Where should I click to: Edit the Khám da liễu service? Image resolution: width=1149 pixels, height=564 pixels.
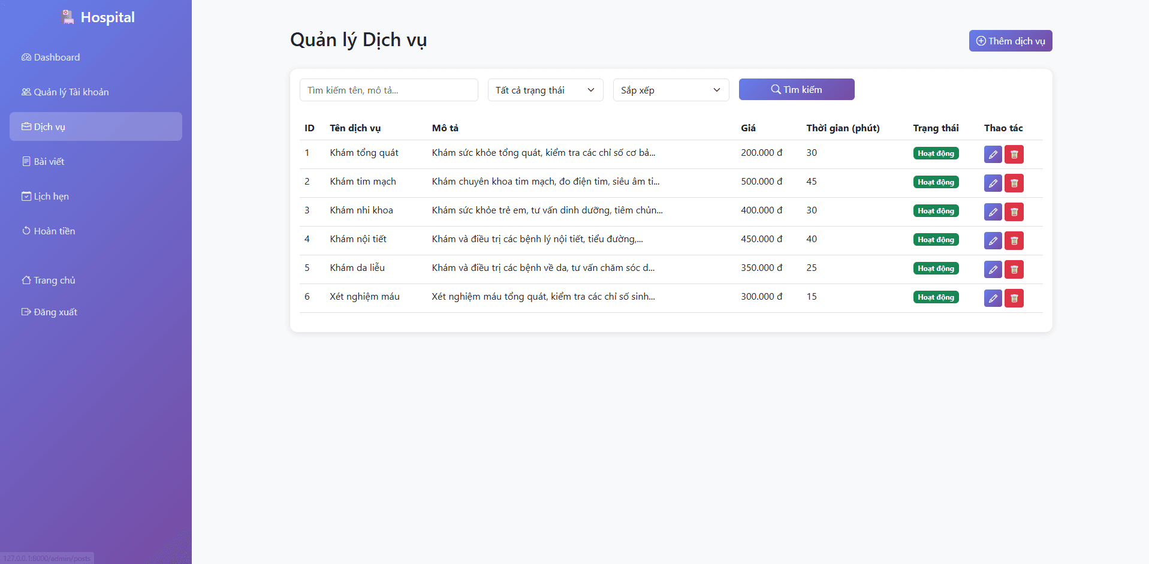pos(993,270)
